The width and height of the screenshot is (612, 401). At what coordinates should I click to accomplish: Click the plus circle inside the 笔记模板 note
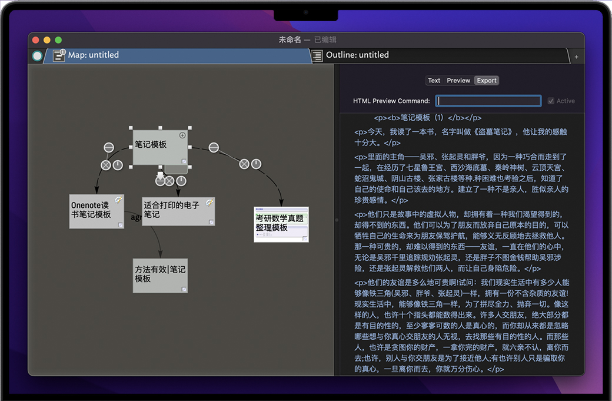click(x=182, y=135)
